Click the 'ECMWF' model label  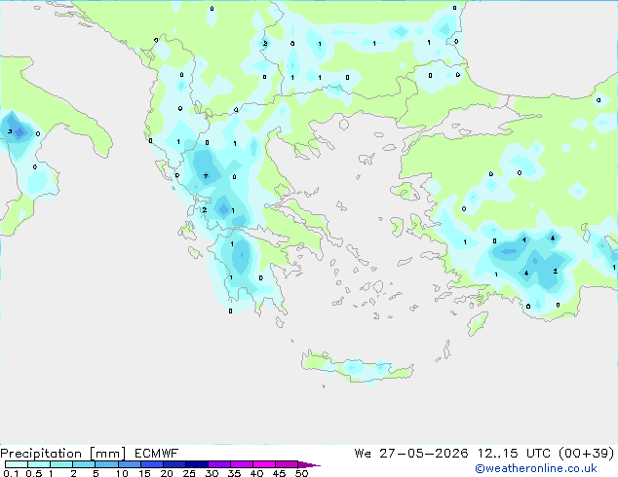[x=157, y=454]
